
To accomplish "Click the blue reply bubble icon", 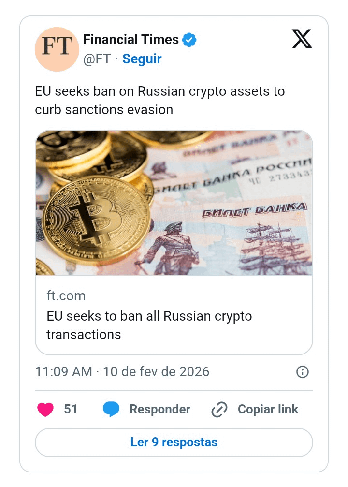I will [x=111, y=409].
